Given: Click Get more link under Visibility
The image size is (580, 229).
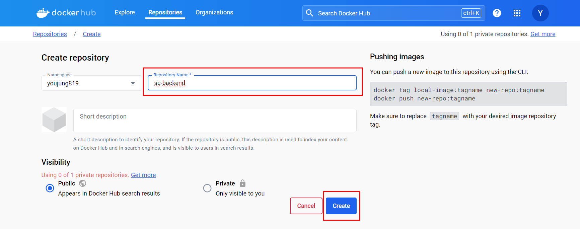Looking at the screenshot, I should (x=143, y=175).
